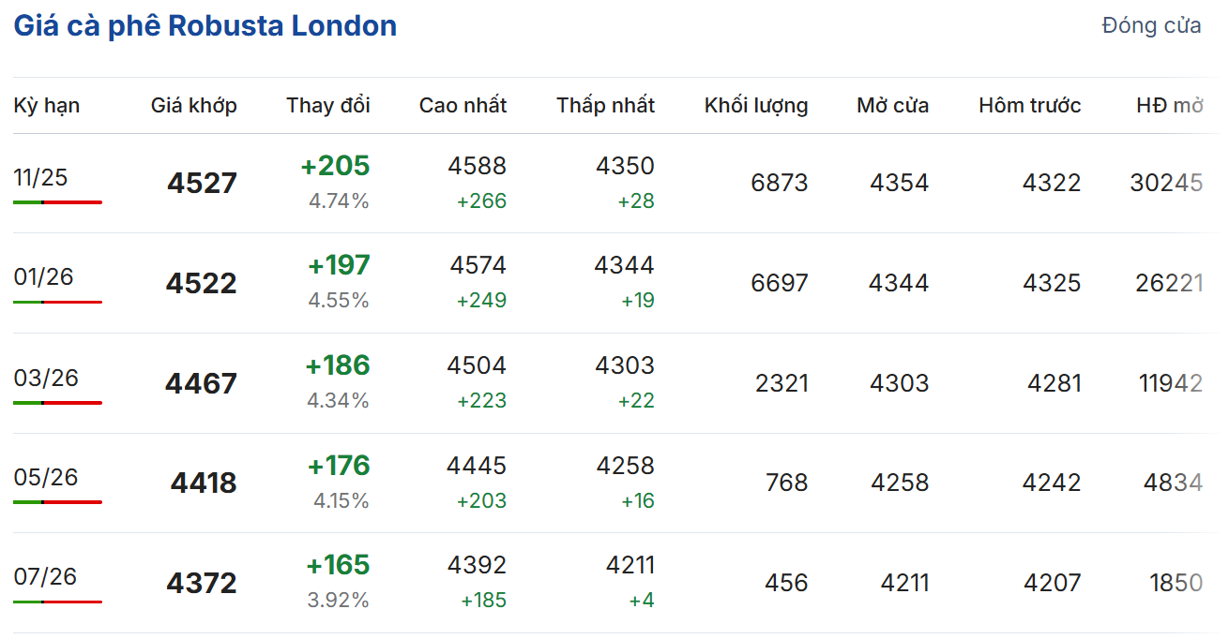Click the price range bar under 07/26
This screenshot has height=639, width=1229.
(57, 602)
